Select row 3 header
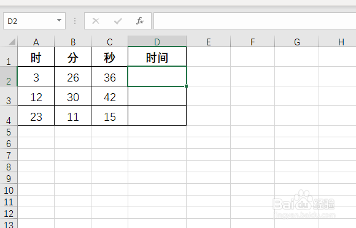356x228 pixels. pos(9,96)
